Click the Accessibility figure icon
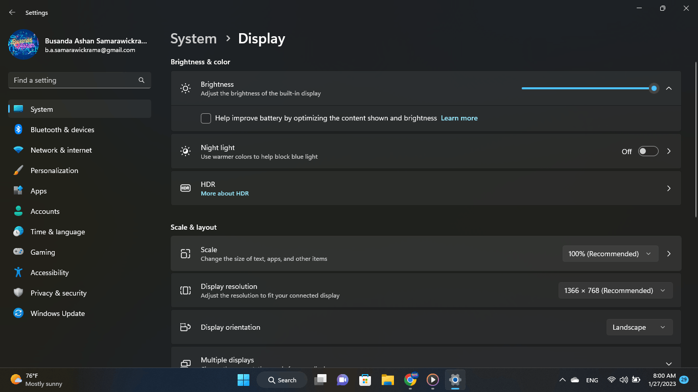 coord(18,273)
